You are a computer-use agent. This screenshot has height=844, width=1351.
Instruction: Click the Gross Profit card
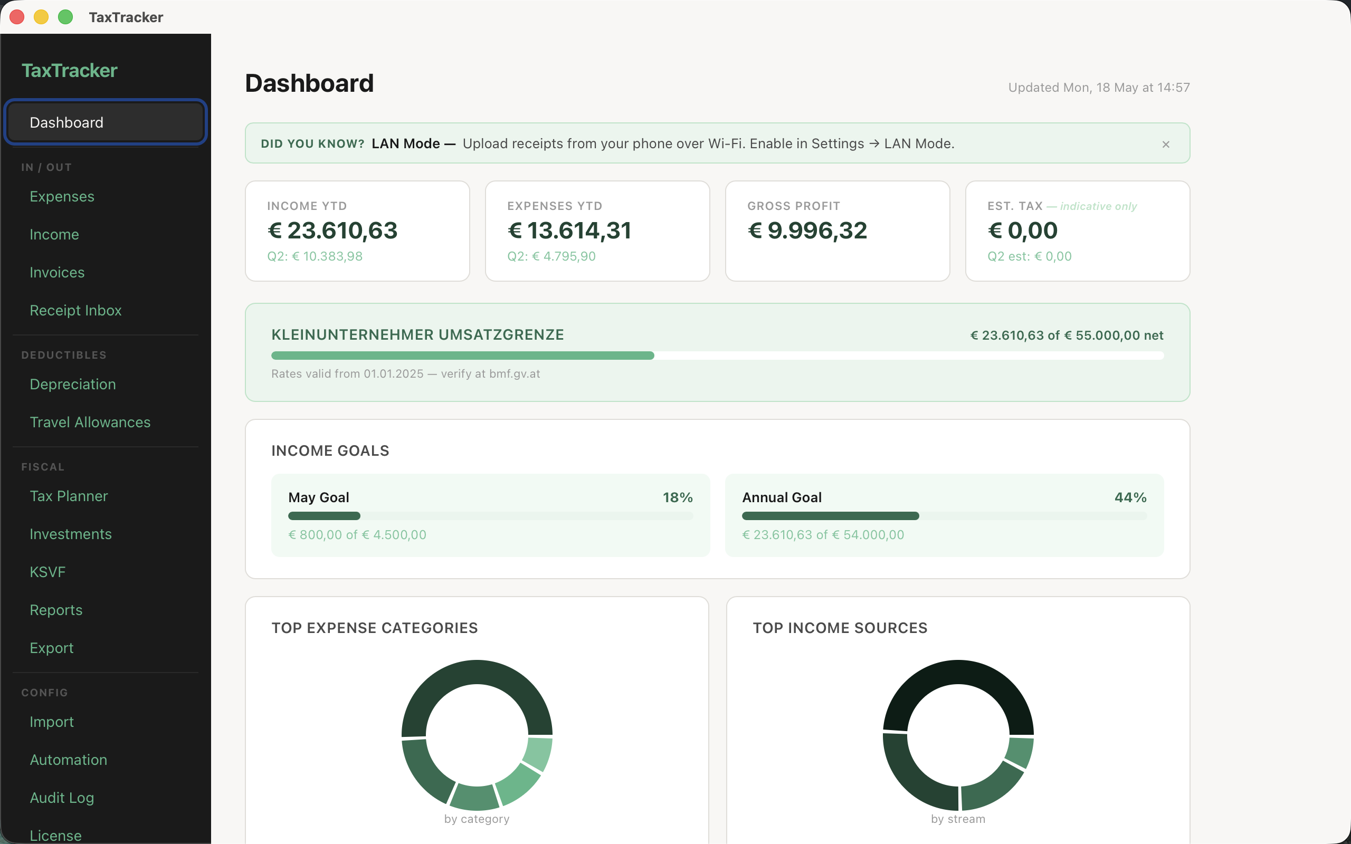[838, 231]
